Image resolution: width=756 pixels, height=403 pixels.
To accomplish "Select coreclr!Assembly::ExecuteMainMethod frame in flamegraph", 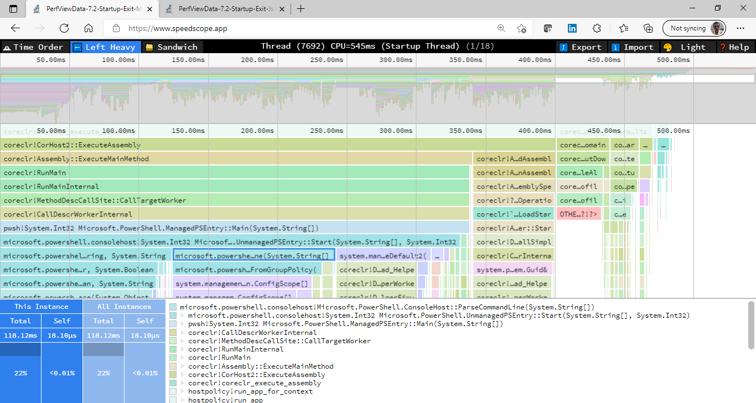I will point(236,159).
